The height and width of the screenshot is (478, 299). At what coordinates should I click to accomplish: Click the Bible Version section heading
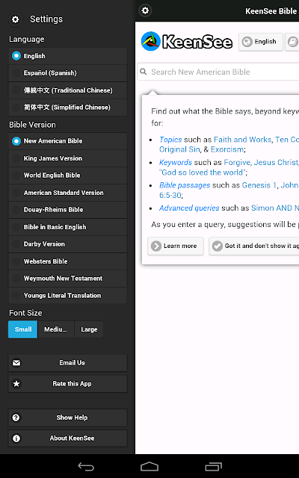pos(32,125)
